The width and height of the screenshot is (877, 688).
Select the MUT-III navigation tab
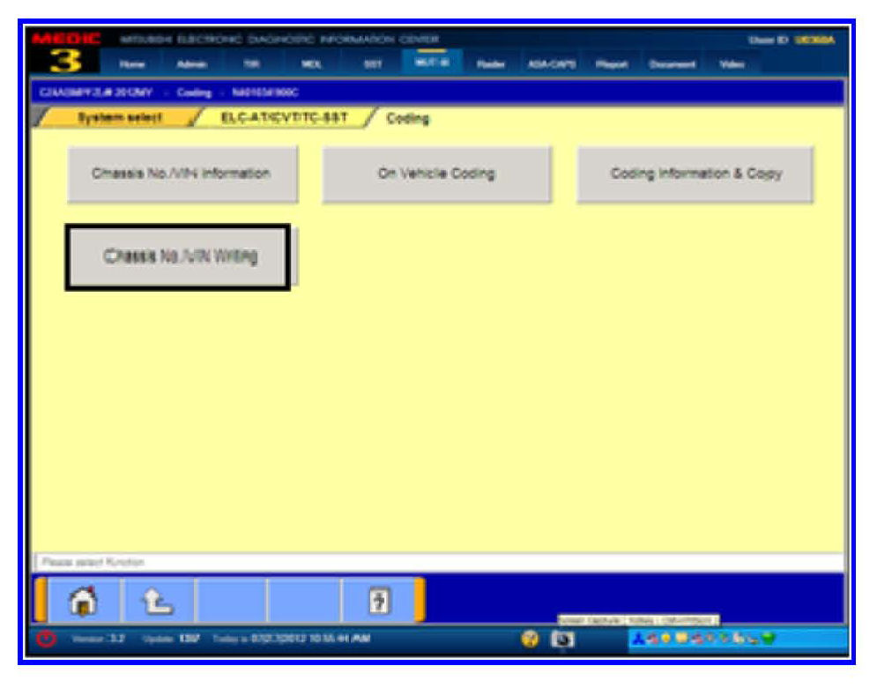427,63
